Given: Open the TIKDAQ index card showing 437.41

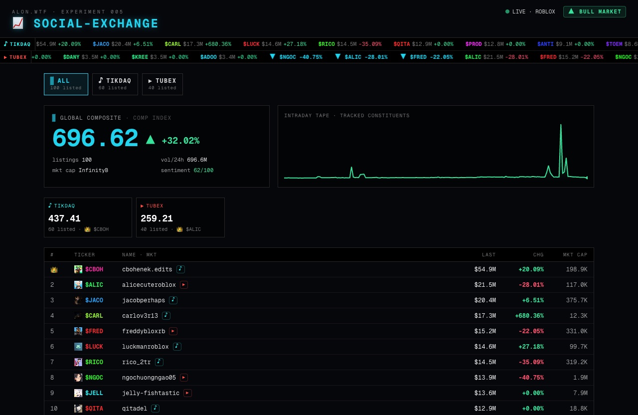Looking at the screenshot, I should [x=88, y=217].
